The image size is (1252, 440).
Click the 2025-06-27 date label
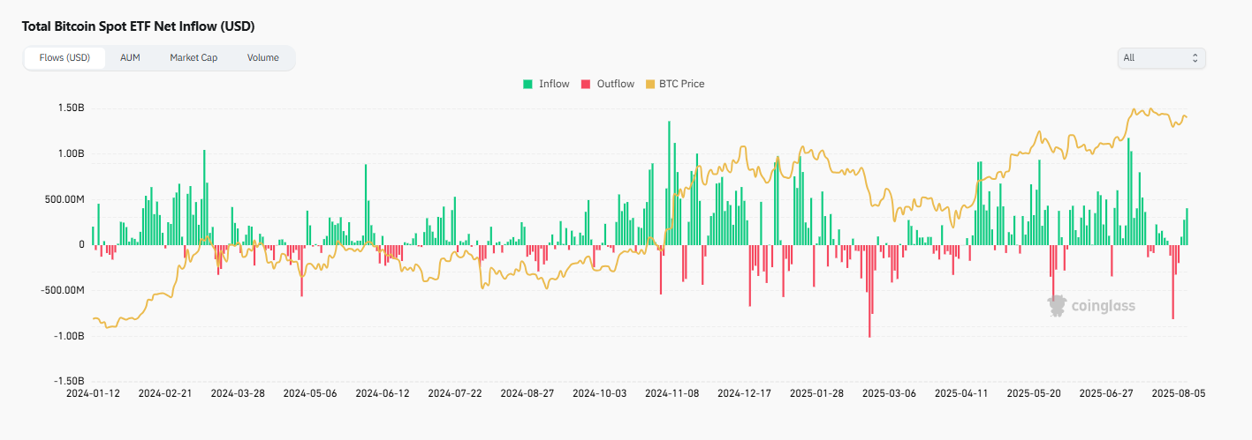(x=1106, y=393)
